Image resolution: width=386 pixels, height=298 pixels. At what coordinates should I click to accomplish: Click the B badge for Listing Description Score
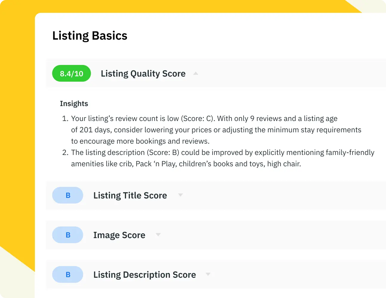click(x=68, y=274)
